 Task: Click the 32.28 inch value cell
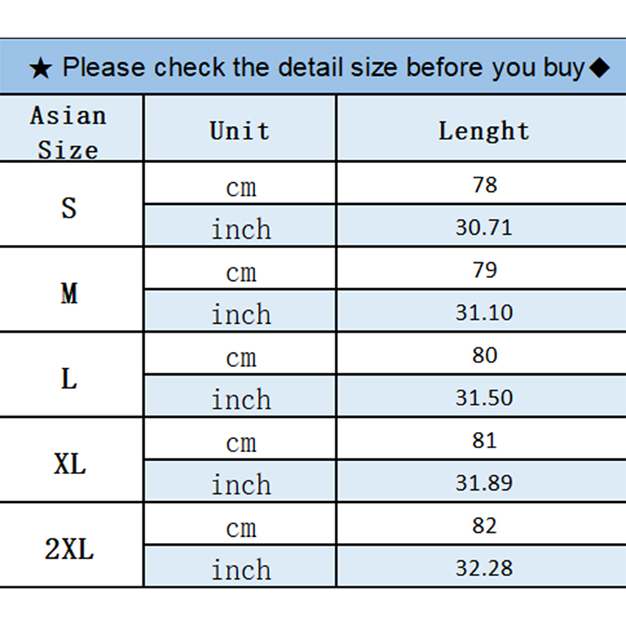tap(484, 569)
